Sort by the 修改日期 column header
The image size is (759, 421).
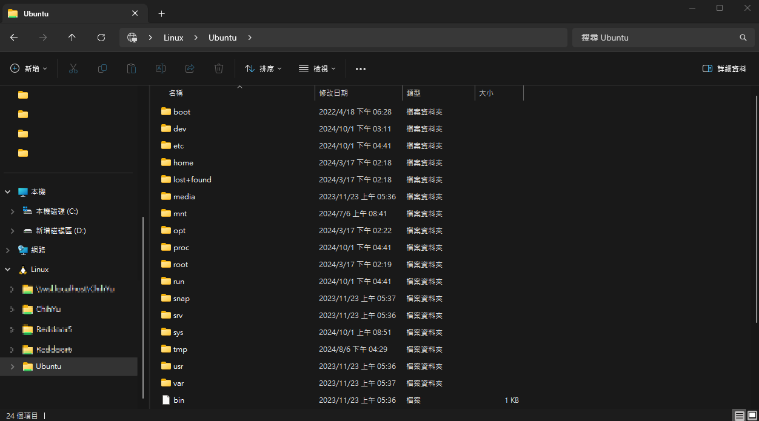pyautogui.click(x=333, y=93)
